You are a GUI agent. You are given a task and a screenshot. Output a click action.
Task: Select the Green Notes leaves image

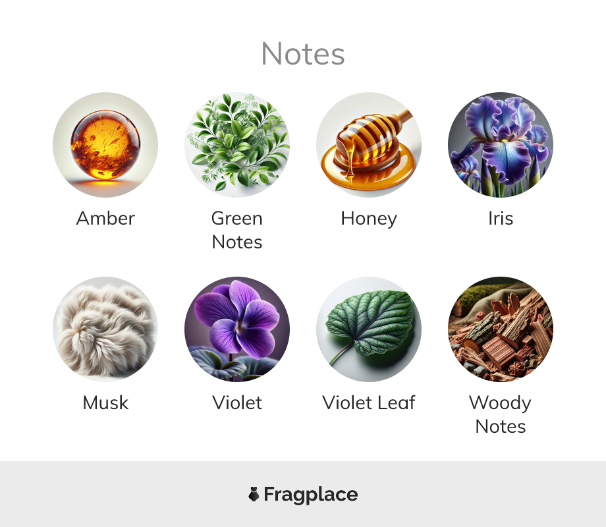click(x=237, y=145)
